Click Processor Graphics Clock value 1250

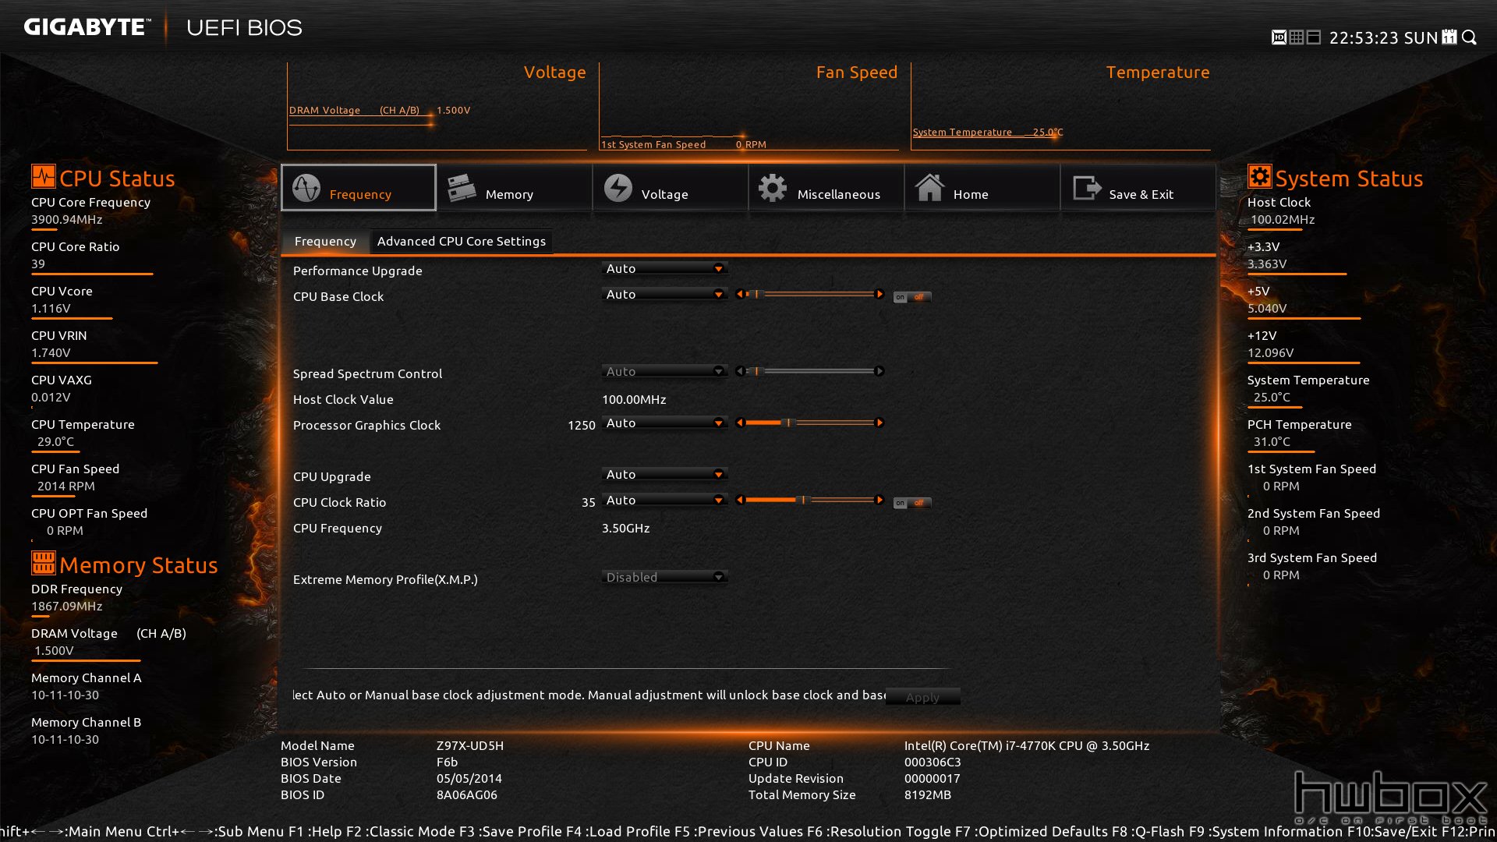pos(582,425)
